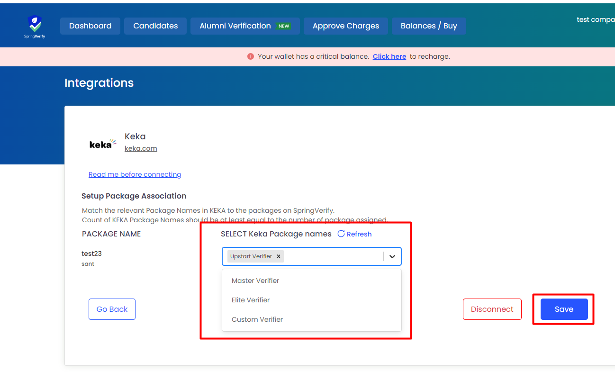Click the Refresh text link

pyautogui.click(x=359, y=234)
